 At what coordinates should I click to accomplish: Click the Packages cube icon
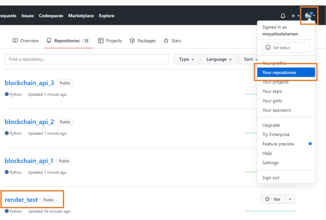pyautogui.click(x=132, y=41)
